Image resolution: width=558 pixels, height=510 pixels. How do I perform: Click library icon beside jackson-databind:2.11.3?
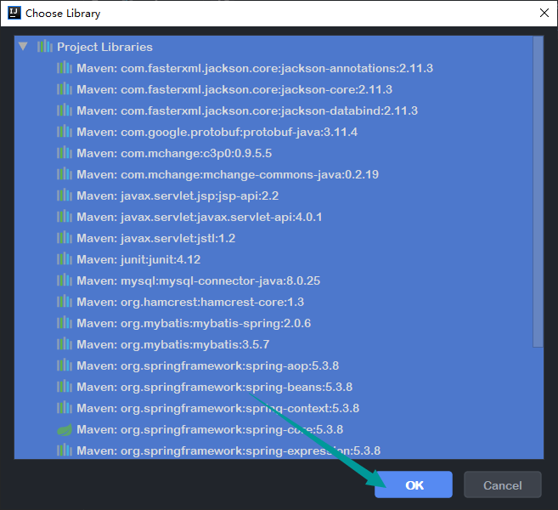pos(65,110)
